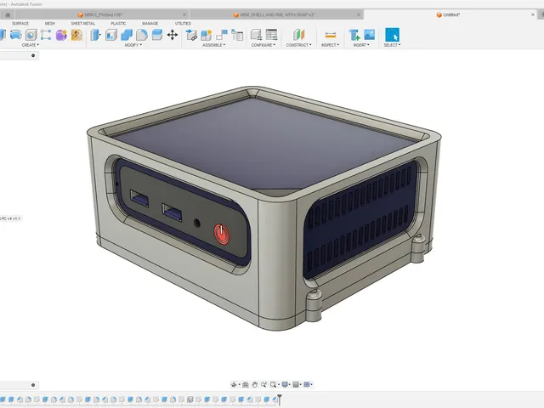Select the Hole tool in Create
544x408 pixels.
coord(31,35)
